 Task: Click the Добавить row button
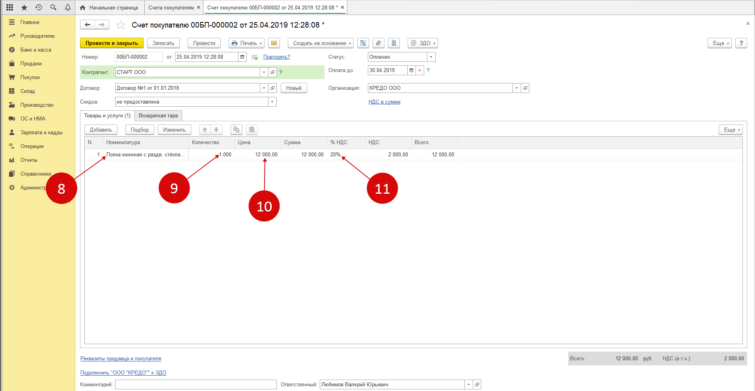coord(101,130)
